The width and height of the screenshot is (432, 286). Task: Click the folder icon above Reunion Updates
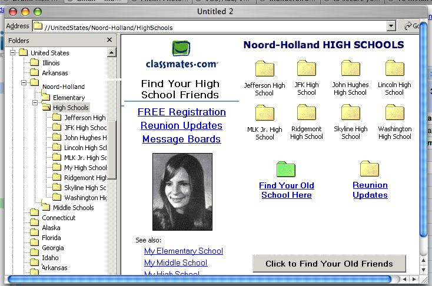pyautogui.click(x=370, y=169)
